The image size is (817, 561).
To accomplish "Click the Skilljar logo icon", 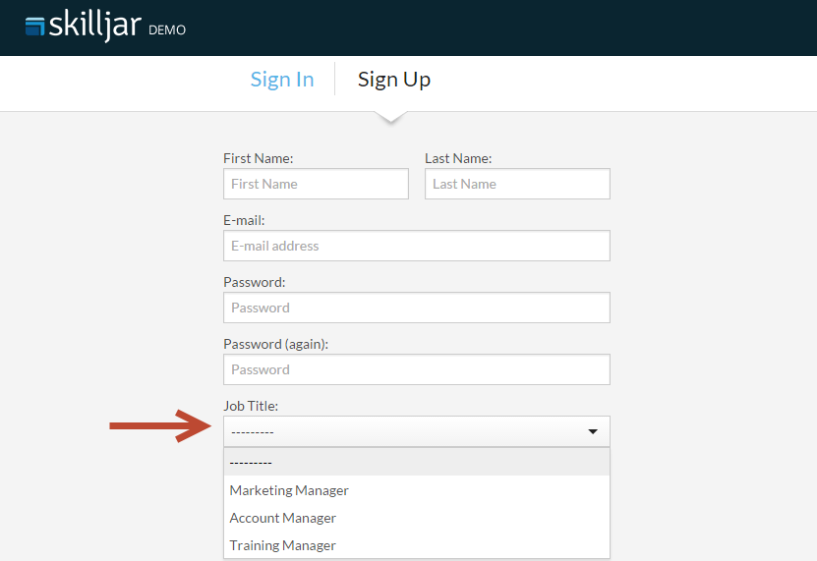I will (x=35, y=27).
